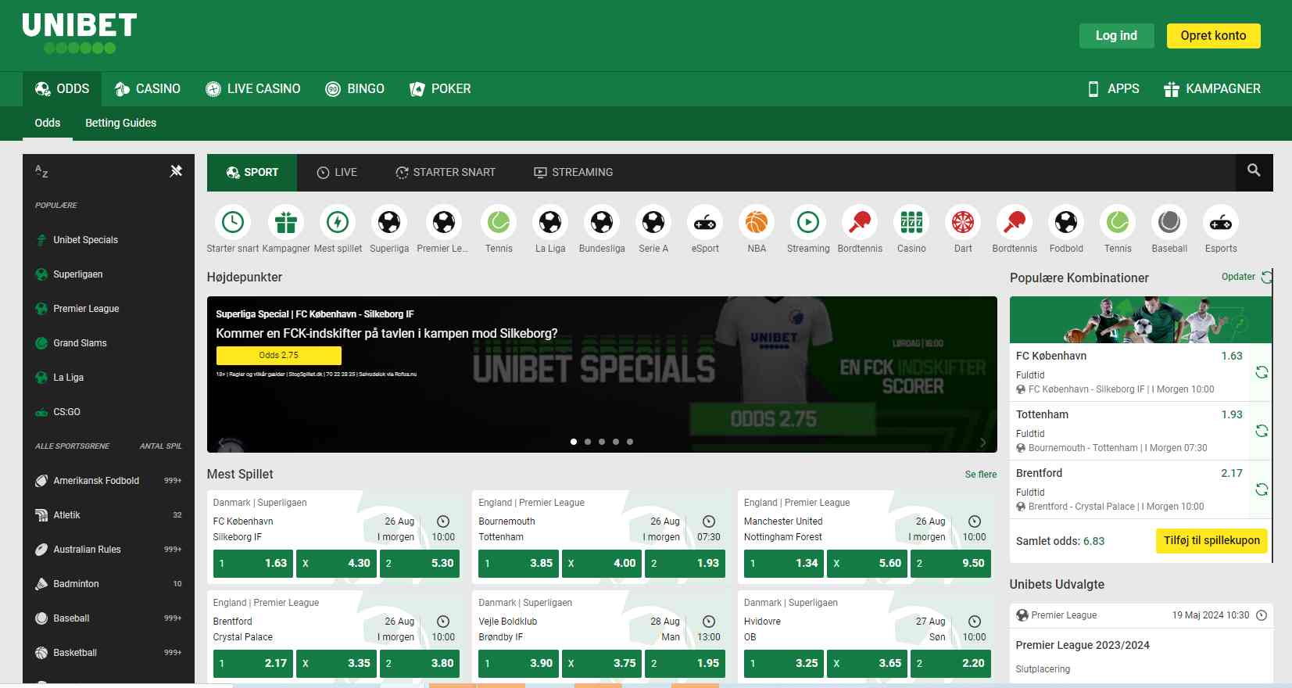The height and width of the screenshot is (688, 1292).
Task: Open the APPS menu item
Action: click(x=1114, y=89)
